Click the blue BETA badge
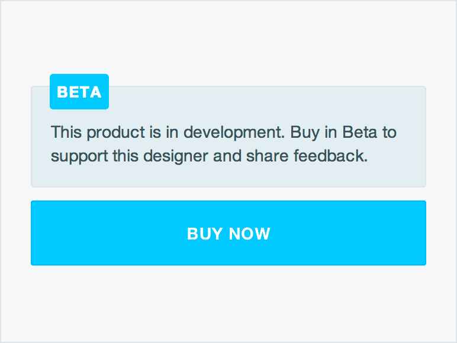 79,92
